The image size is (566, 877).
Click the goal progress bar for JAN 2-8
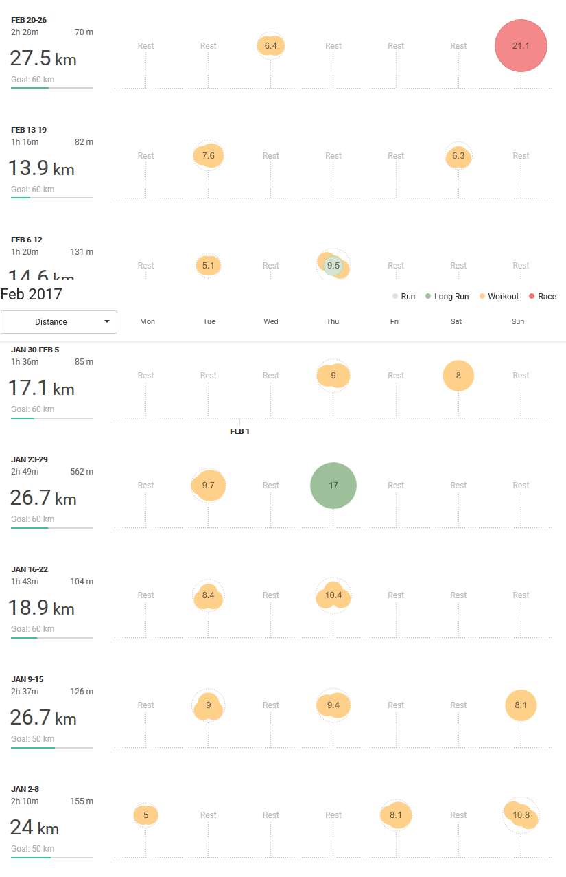[x=52, y=857]
